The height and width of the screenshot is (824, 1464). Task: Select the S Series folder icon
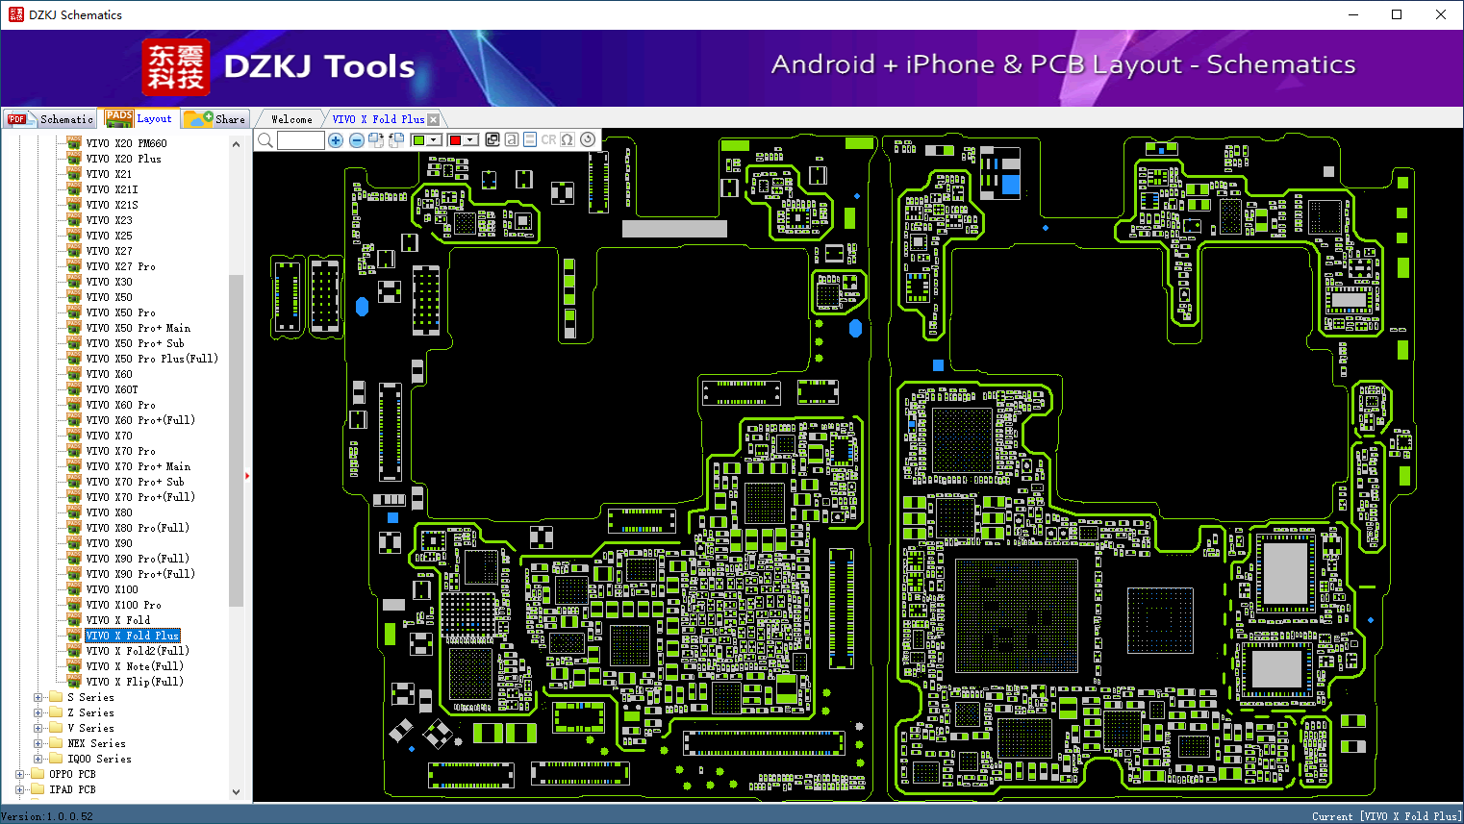pyautogui.click(x=56, y=697)
